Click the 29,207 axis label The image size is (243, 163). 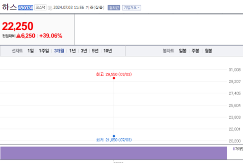click(235, 81)
